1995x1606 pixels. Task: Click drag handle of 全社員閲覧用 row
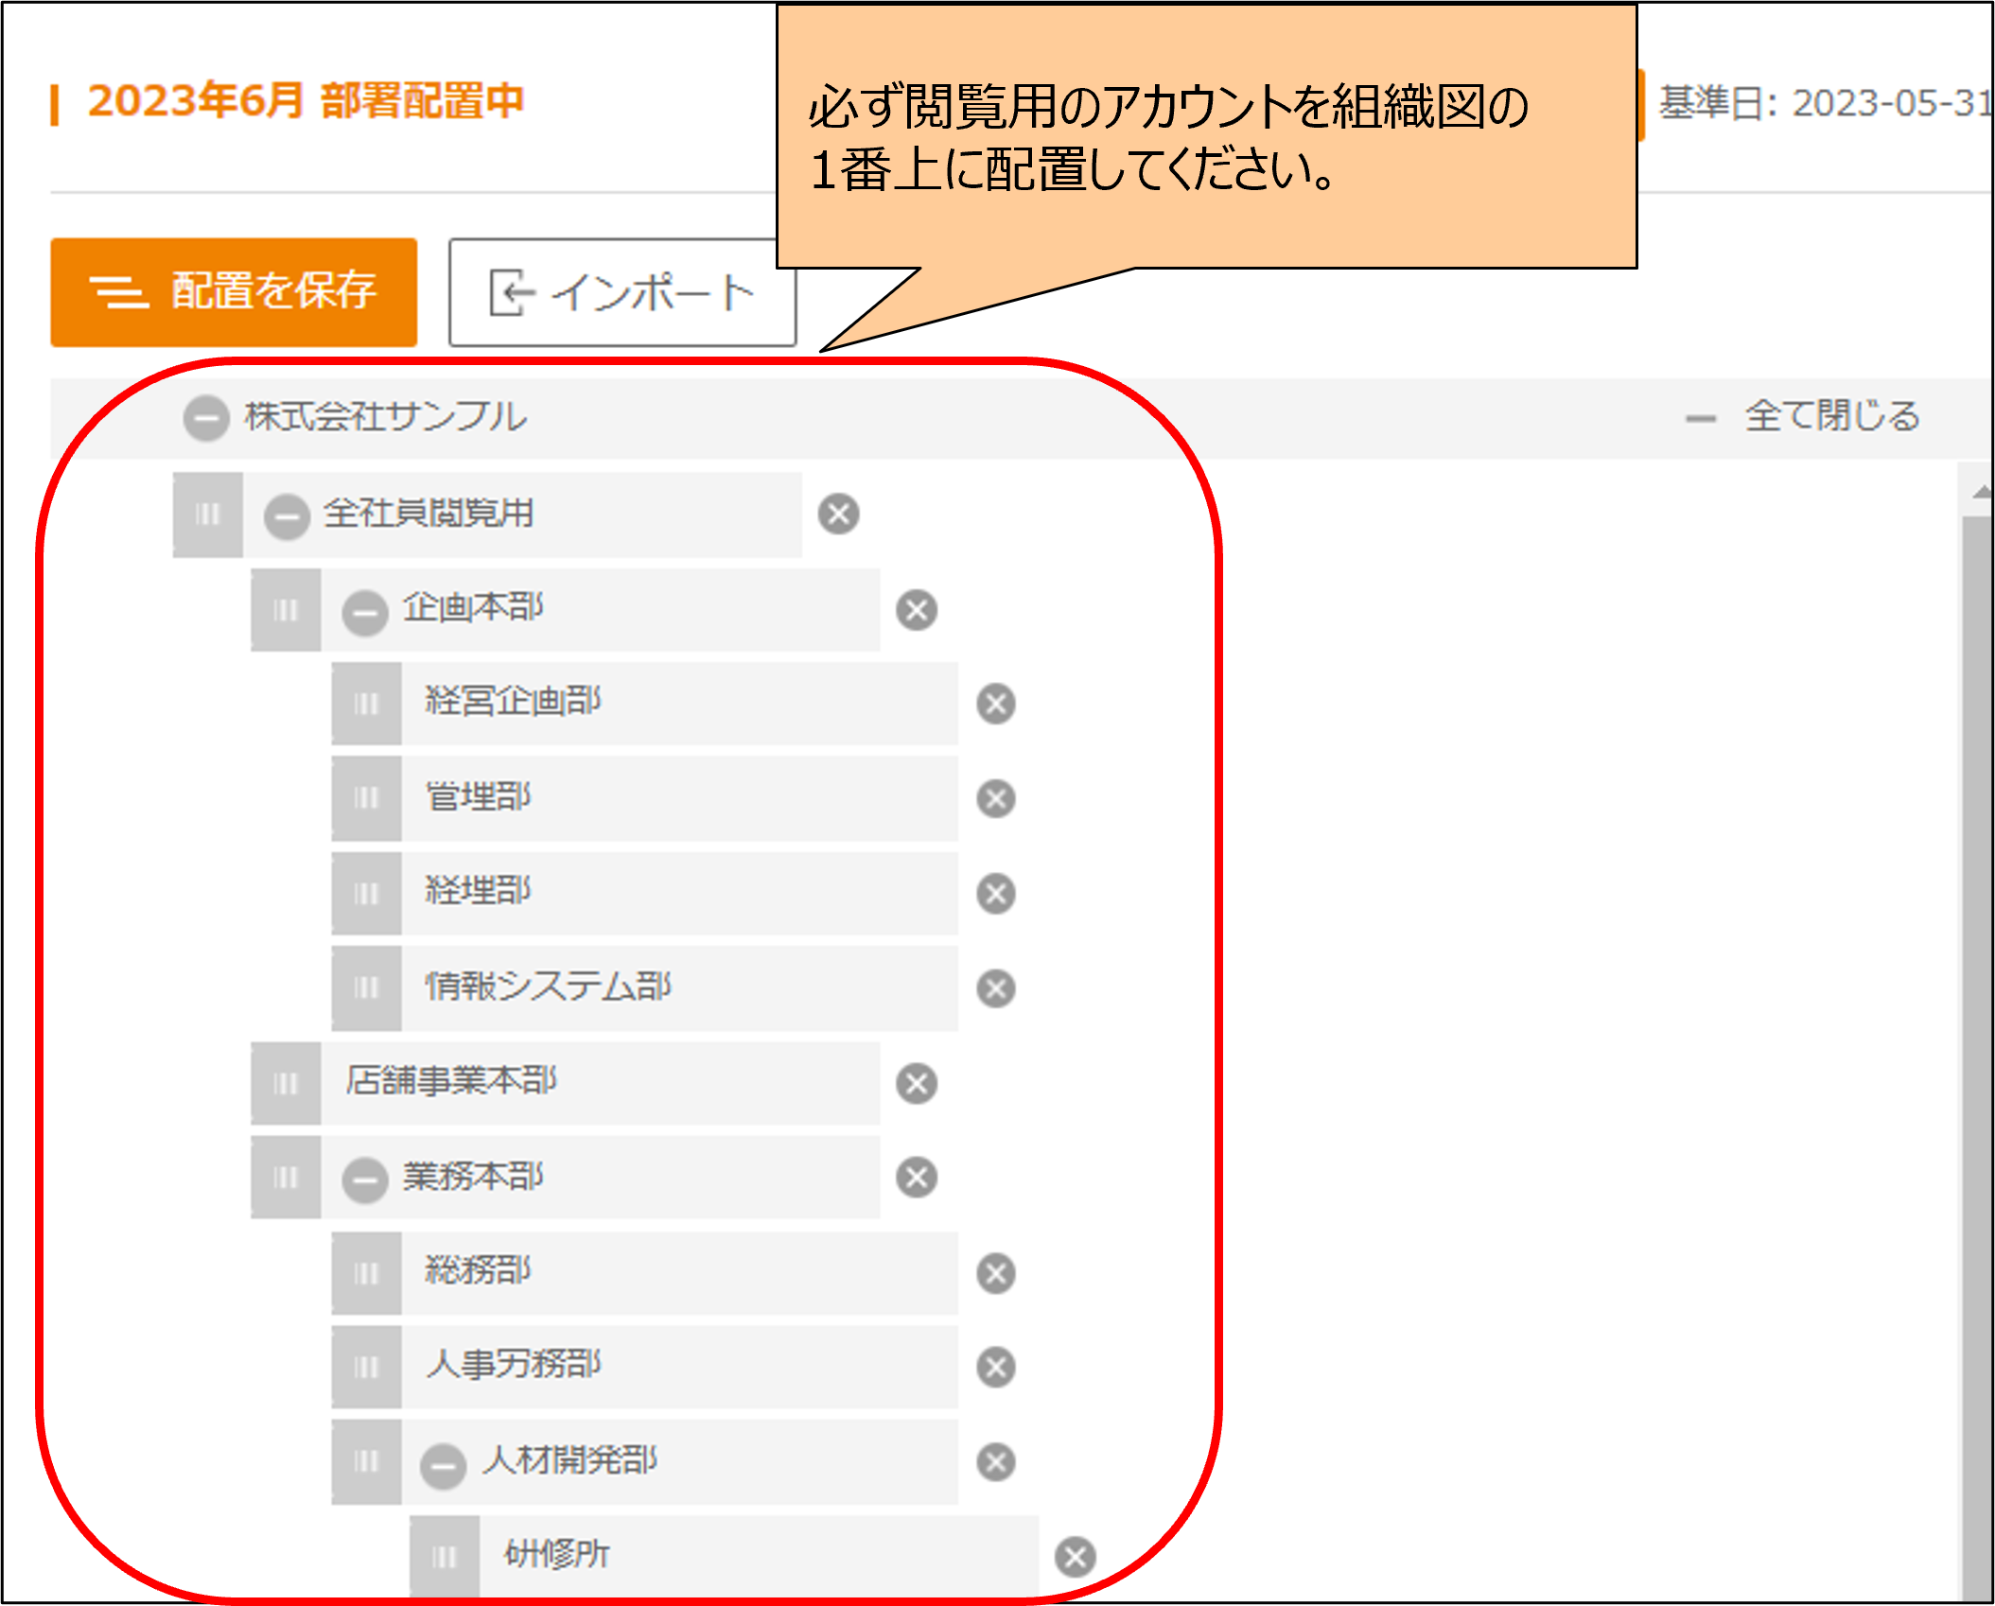[x=207, y=514]
